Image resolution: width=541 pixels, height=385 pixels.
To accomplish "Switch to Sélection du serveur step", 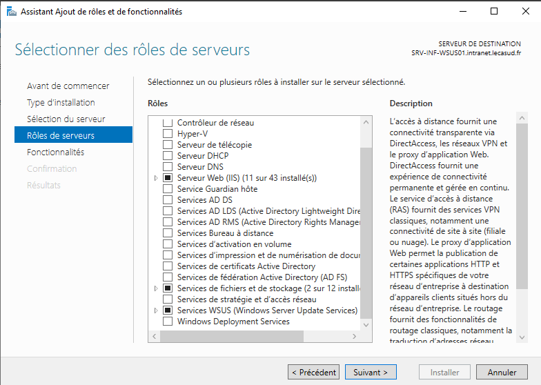I will 66,119.
